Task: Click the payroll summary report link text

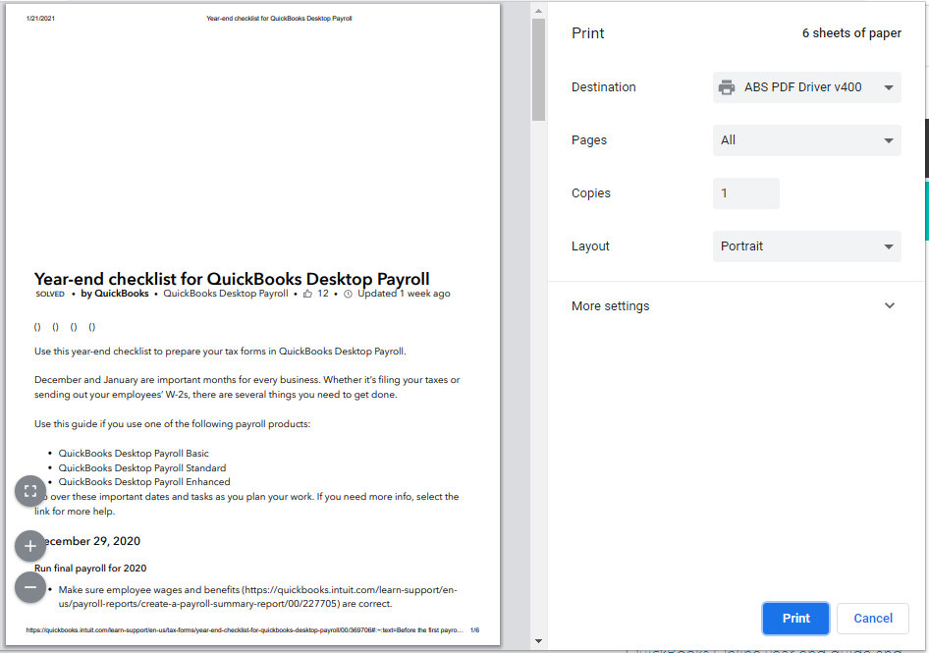Action: pyautogui.click(x=257, y=597)
